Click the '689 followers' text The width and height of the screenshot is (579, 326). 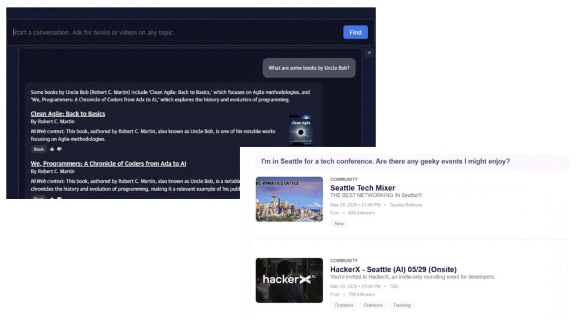pyautogui.click(x=361, y=213)
